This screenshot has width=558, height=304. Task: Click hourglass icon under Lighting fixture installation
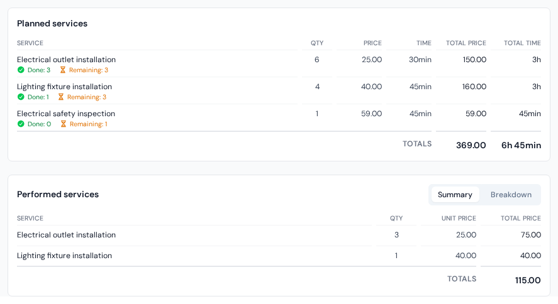point(61,97)
